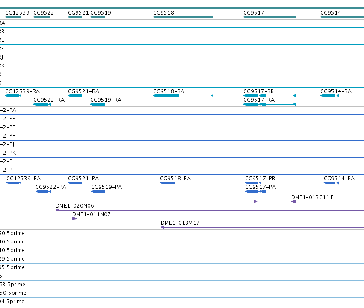The image size is (364, 308).
Task: Click the -2-PE protein row label
Action: [8, 127]
